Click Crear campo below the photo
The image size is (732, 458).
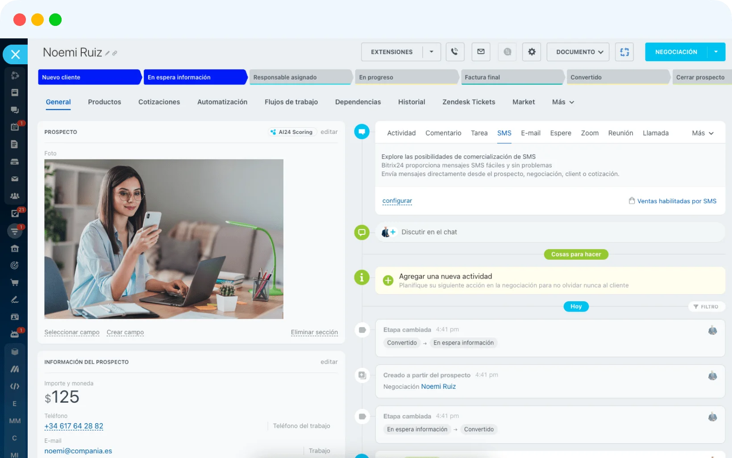(x=125, y=332)
